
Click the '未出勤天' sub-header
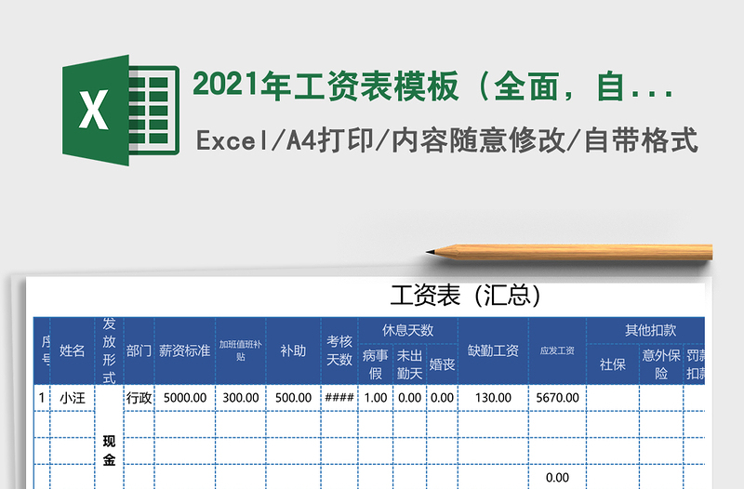point(409,364)
